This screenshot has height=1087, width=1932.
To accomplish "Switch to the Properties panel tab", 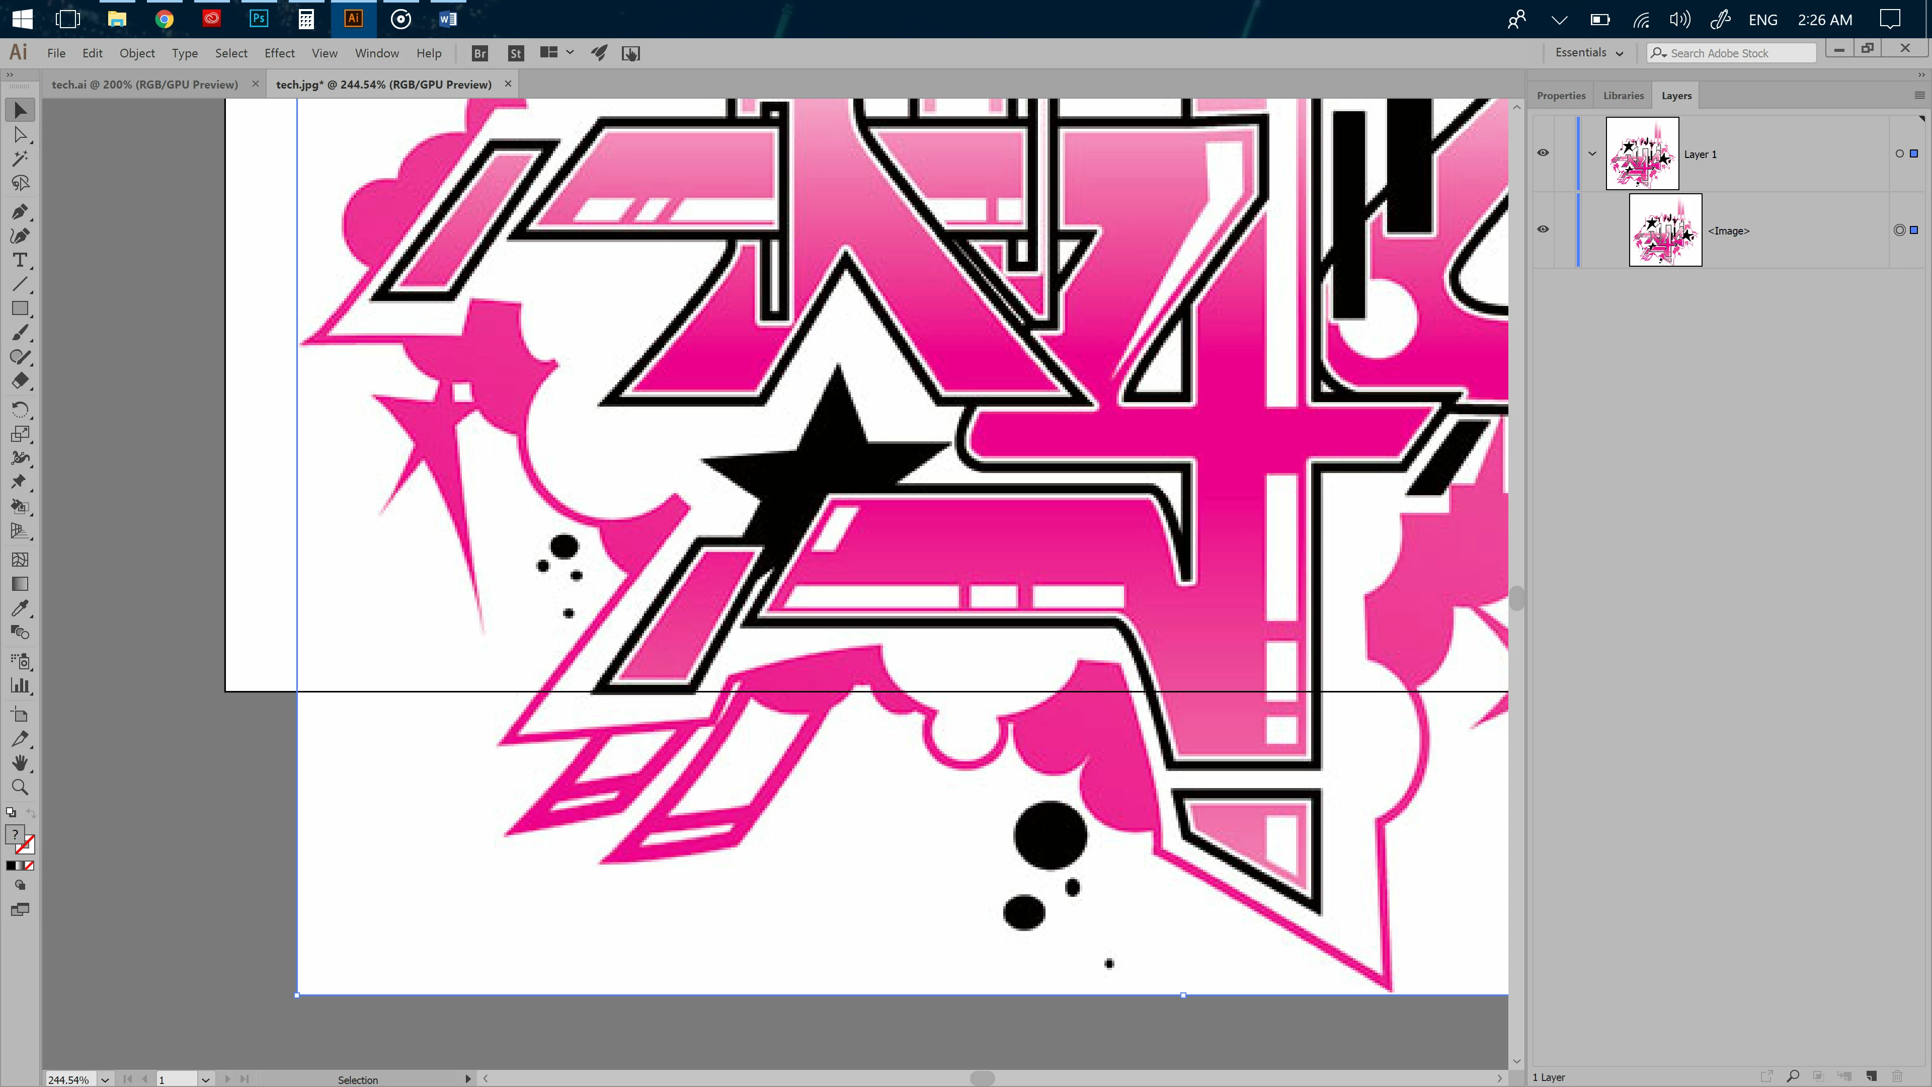I will 1561,95.
